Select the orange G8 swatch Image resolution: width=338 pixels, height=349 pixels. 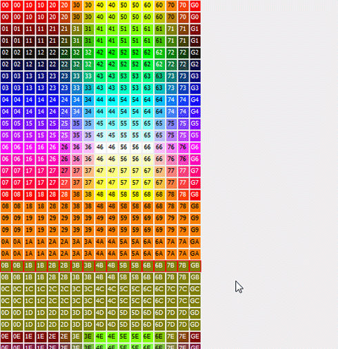point(195,207)
